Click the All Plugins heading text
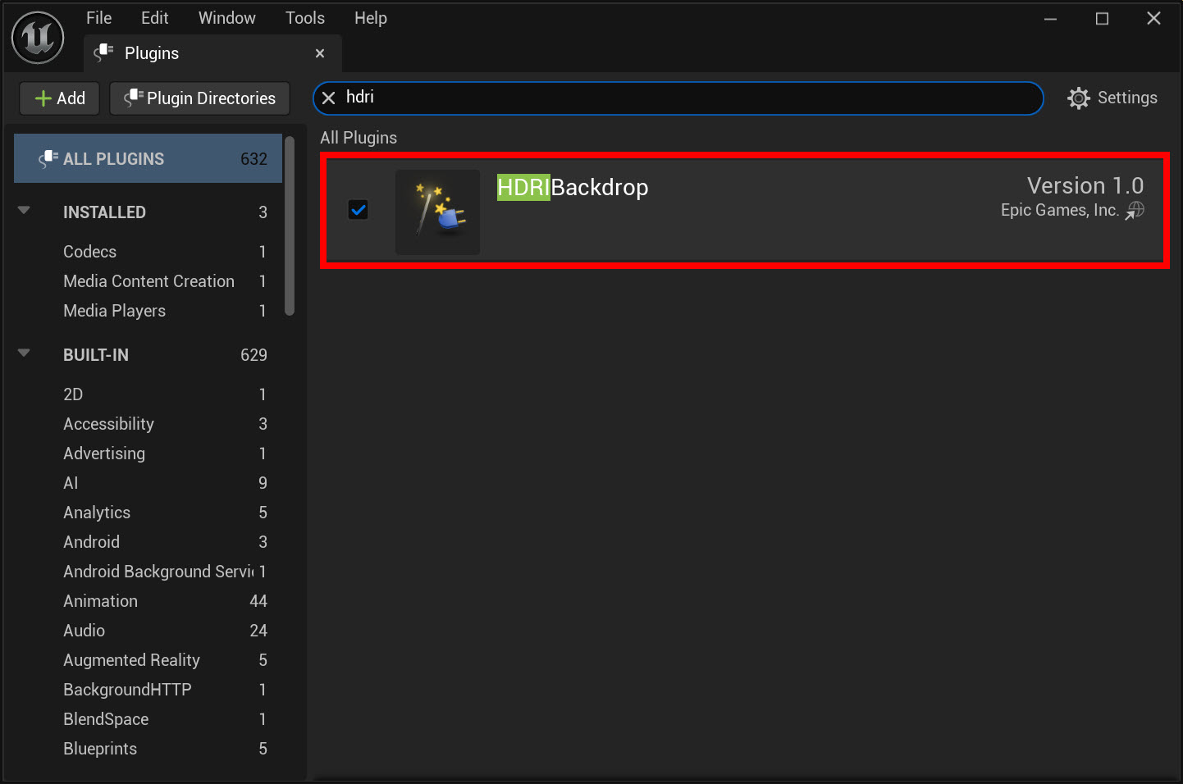Image resolution: width=1183 pixels, height=784 pixels. point(359,138)
